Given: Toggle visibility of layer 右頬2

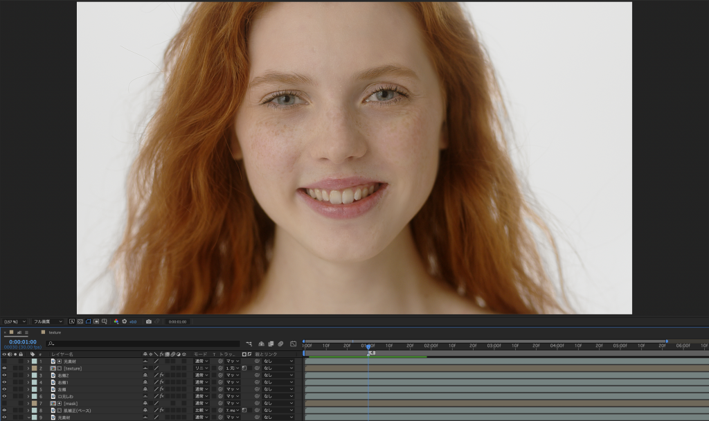Looking at the screenshot, I should 4,375.
